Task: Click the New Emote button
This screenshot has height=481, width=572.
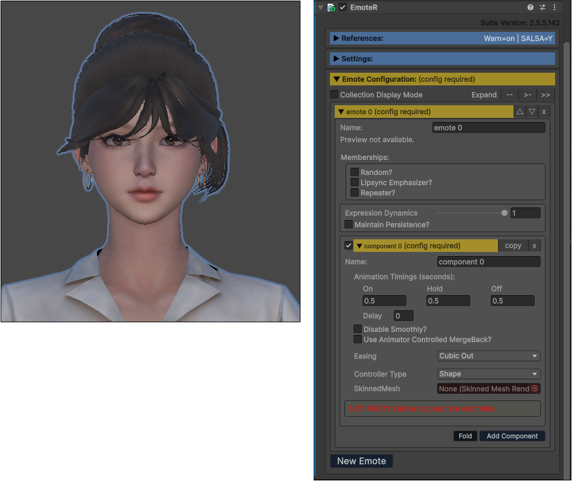Action: pos(361,461)
